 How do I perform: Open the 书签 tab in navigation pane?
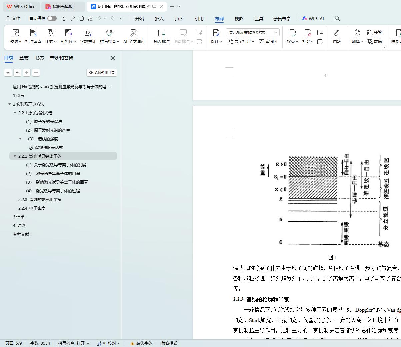pos(39,58)
